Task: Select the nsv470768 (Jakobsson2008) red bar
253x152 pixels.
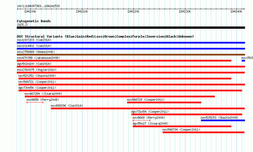Action: click(x=124, y=61)
